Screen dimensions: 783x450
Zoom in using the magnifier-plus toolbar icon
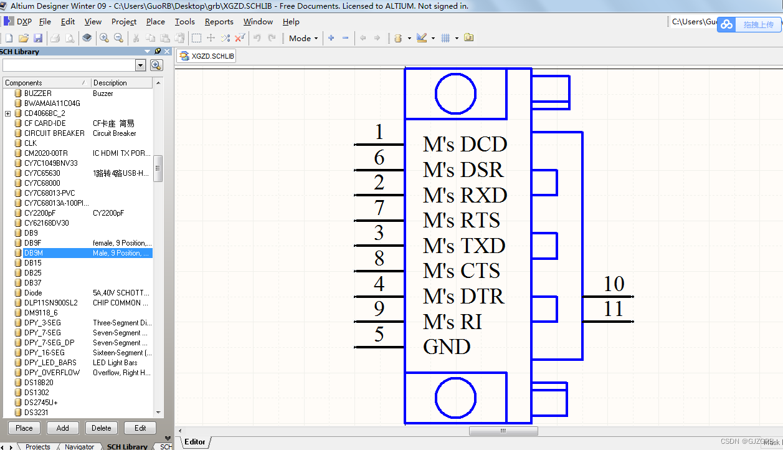pyautogui.click(x=104, y=38)
